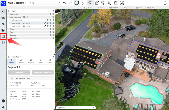Open the Segment B selector at bottom

tap(76, 108)
